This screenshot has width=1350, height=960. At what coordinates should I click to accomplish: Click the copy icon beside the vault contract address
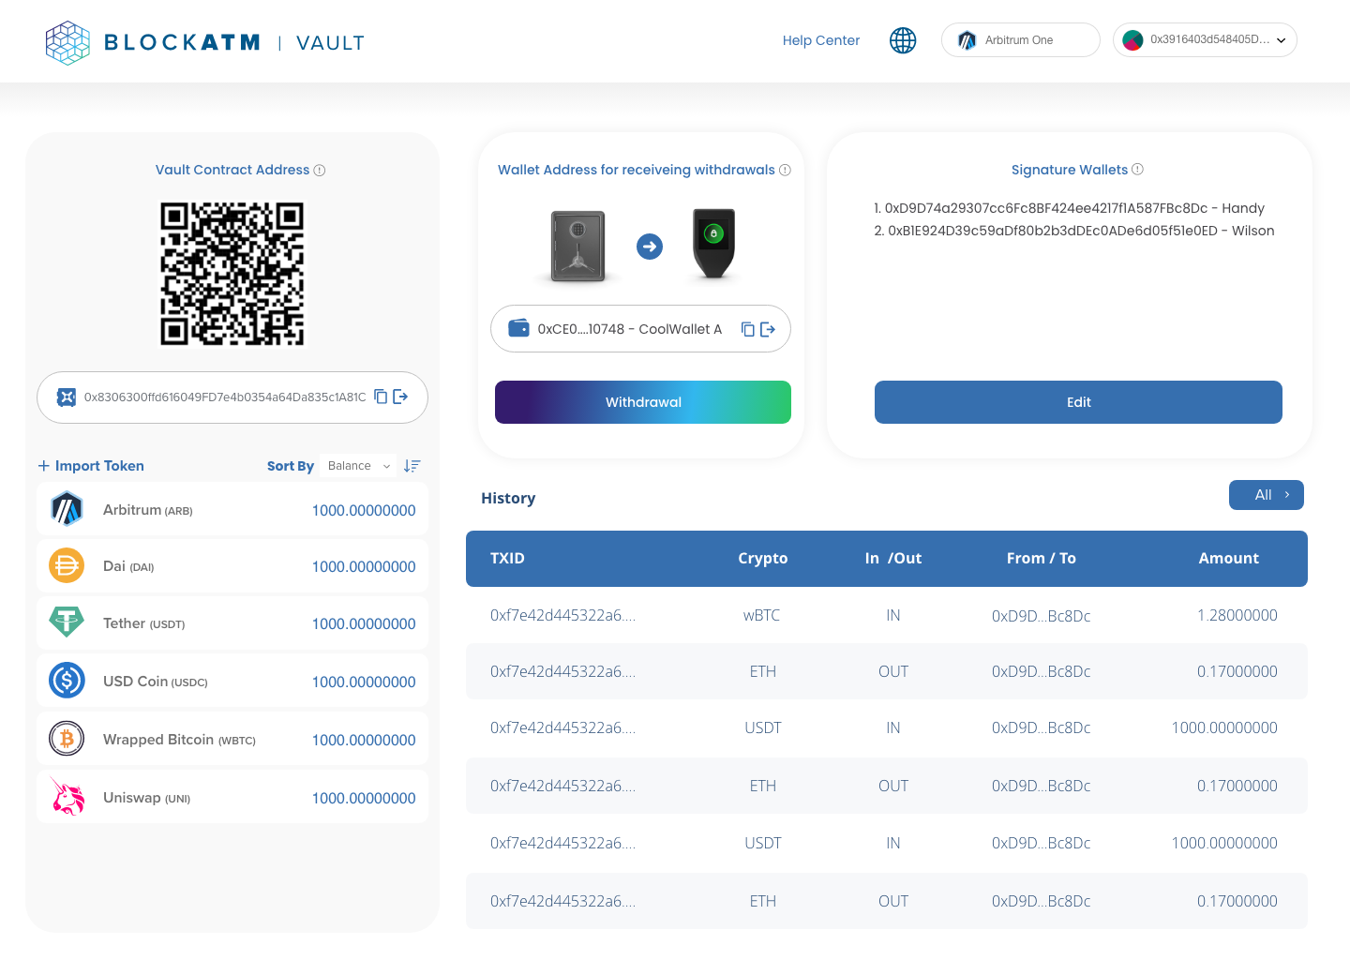coord(380,397)
